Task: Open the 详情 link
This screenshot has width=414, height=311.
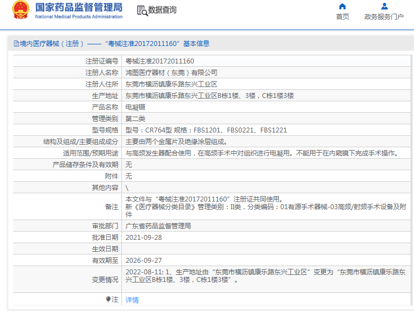Action: (x=132, y=300)
